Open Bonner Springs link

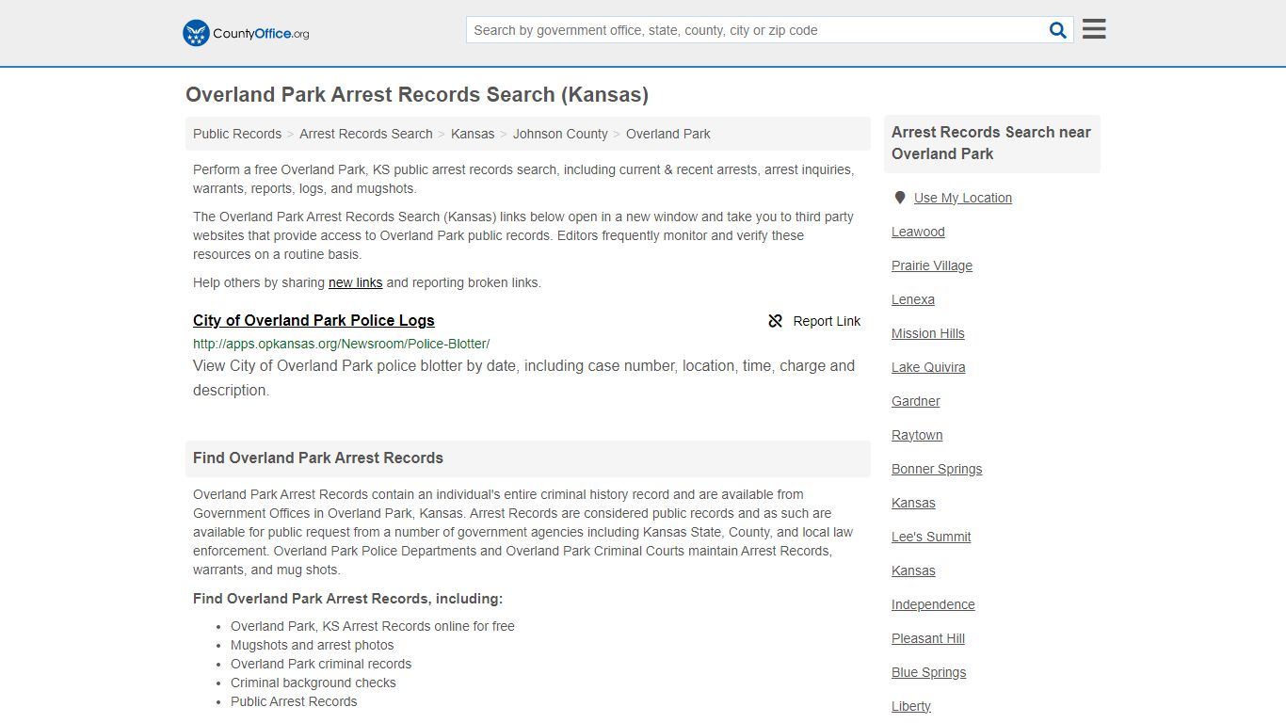point(937,469)
